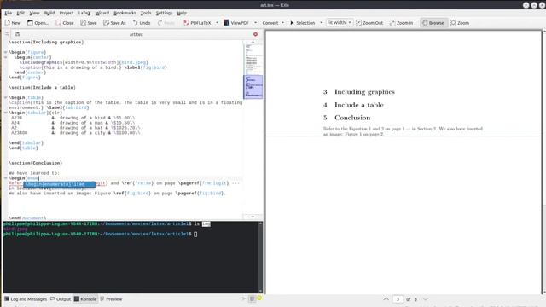546x307 pixels.
Task: Open the Wizard menu
Action: 102,13
